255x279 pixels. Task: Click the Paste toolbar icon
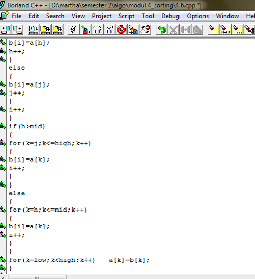coord(197,29)
